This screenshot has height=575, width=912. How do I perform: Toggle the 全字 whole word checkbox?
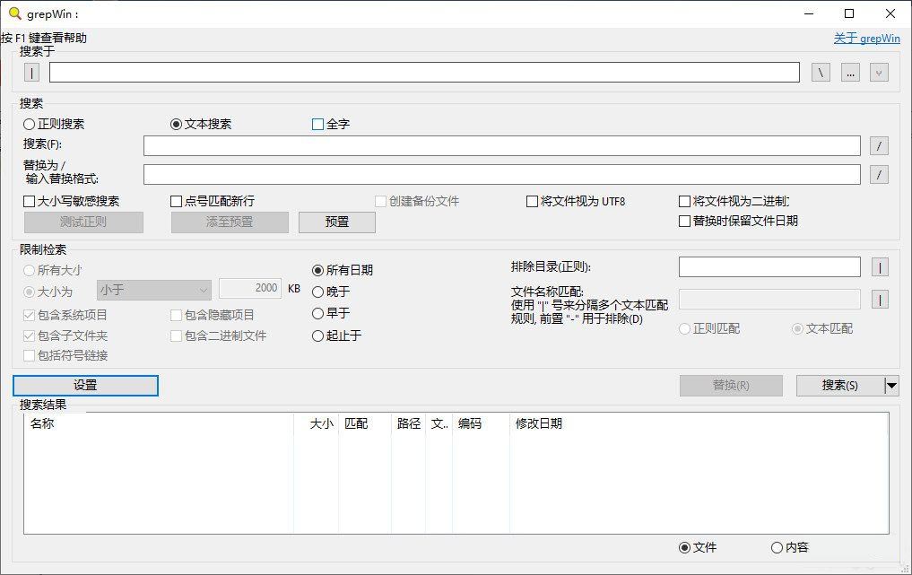click(317, 125)
